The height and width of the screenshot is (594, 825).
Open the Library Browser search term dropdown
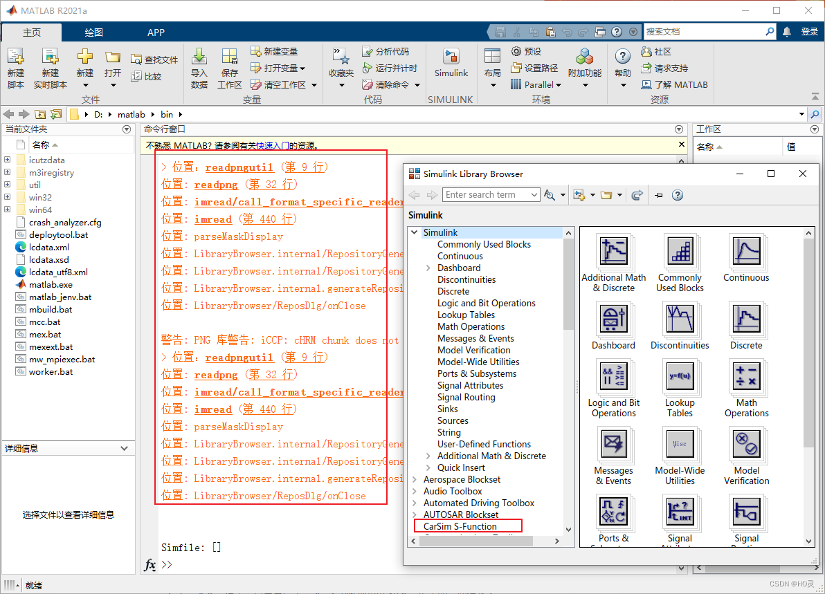pyautogui.click(x=534, y=195)
